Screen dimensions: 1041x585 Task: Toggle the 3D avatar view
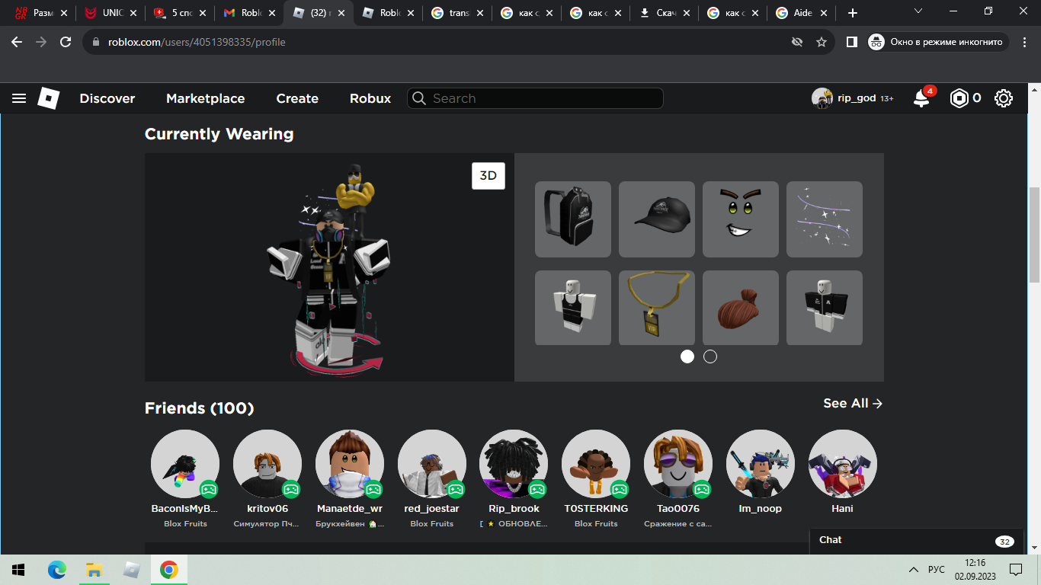point(488,176)
